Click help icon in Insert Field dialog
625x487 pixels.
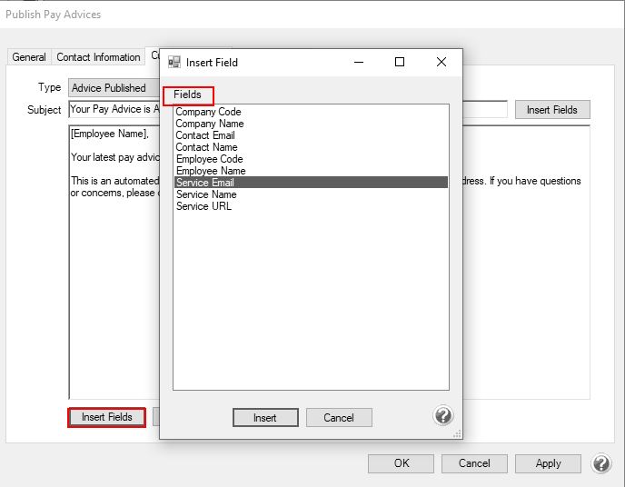442,416
